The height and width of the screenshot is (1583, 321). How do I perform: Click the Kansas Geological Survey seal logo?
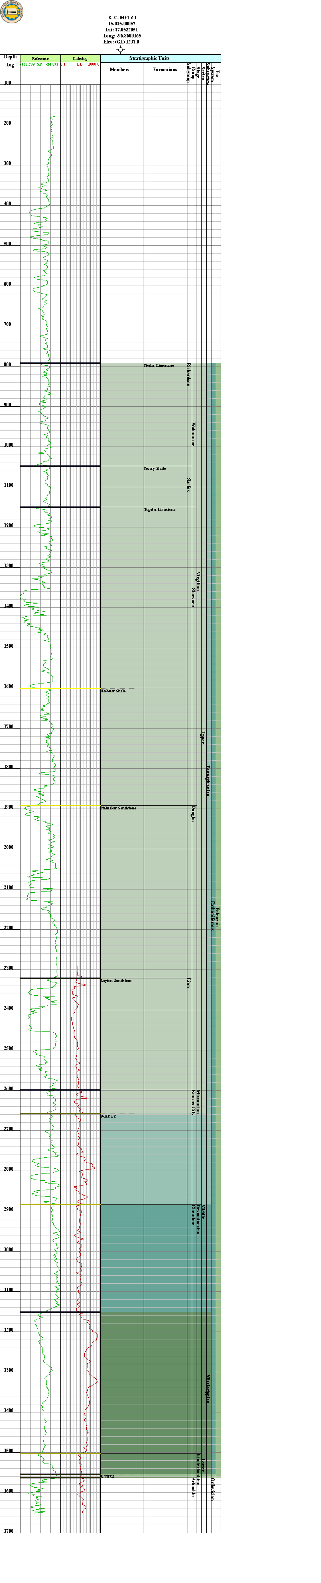[12, 12]
